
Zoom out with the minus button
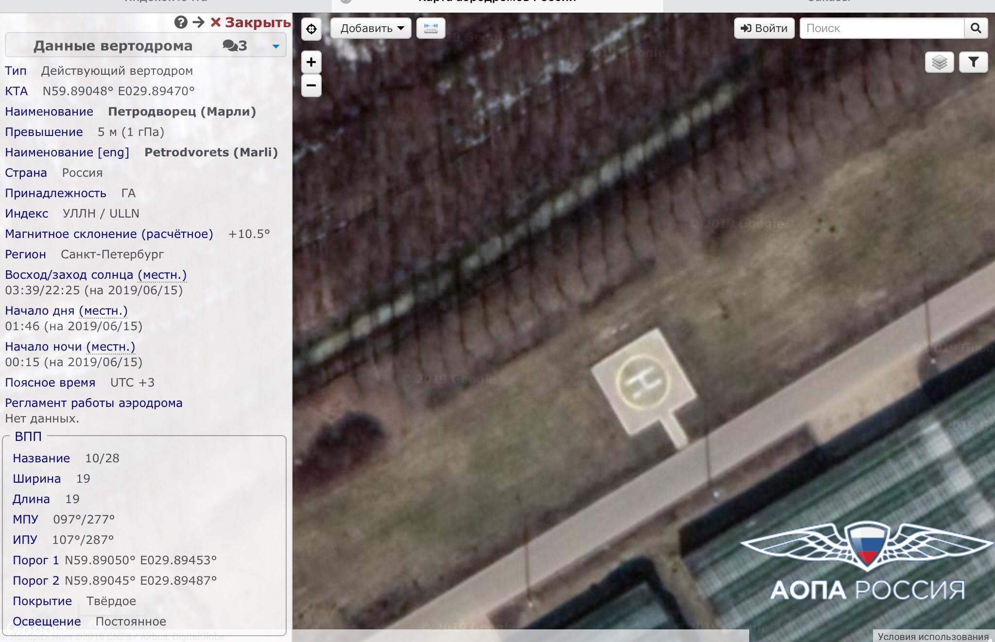click(311, 85)
